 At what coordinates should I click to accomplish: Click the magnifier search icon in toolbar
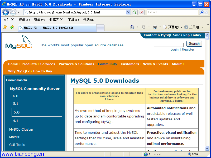[202, 12]
